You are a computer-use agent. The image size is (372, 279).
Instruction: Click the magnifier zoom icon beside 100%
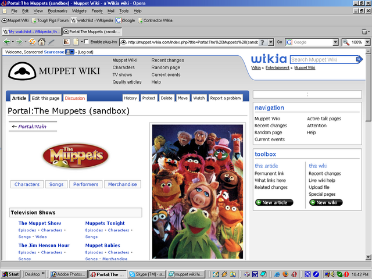346,42
